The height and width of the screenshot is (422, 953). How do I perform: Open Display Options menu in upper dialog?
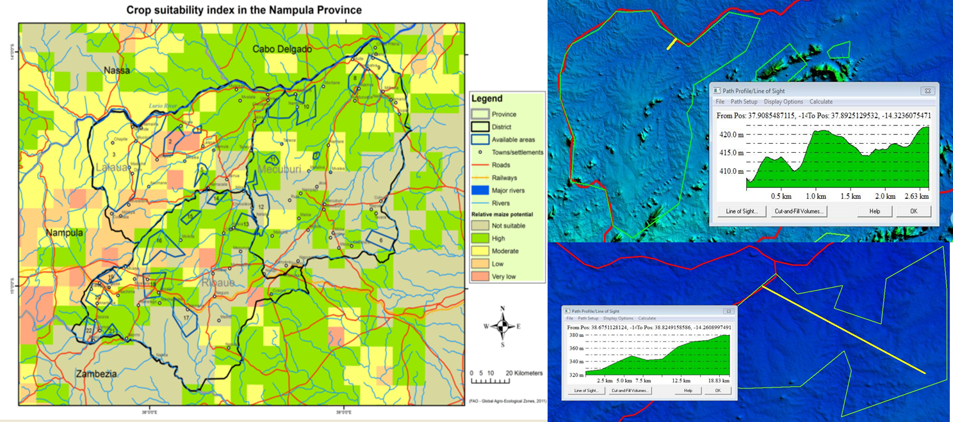point(783,102)
